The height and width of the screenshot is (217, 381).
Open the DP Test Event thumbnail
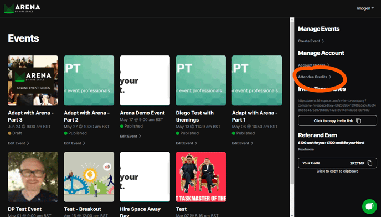[33, 177]
